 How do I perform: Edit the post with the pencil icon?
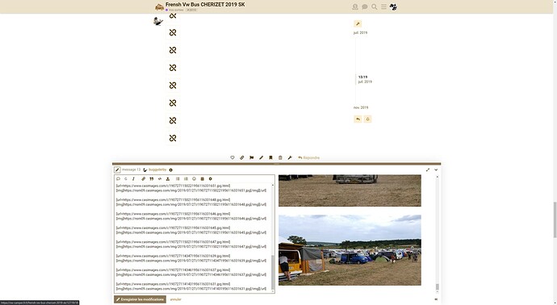click(x=261, y=157)
